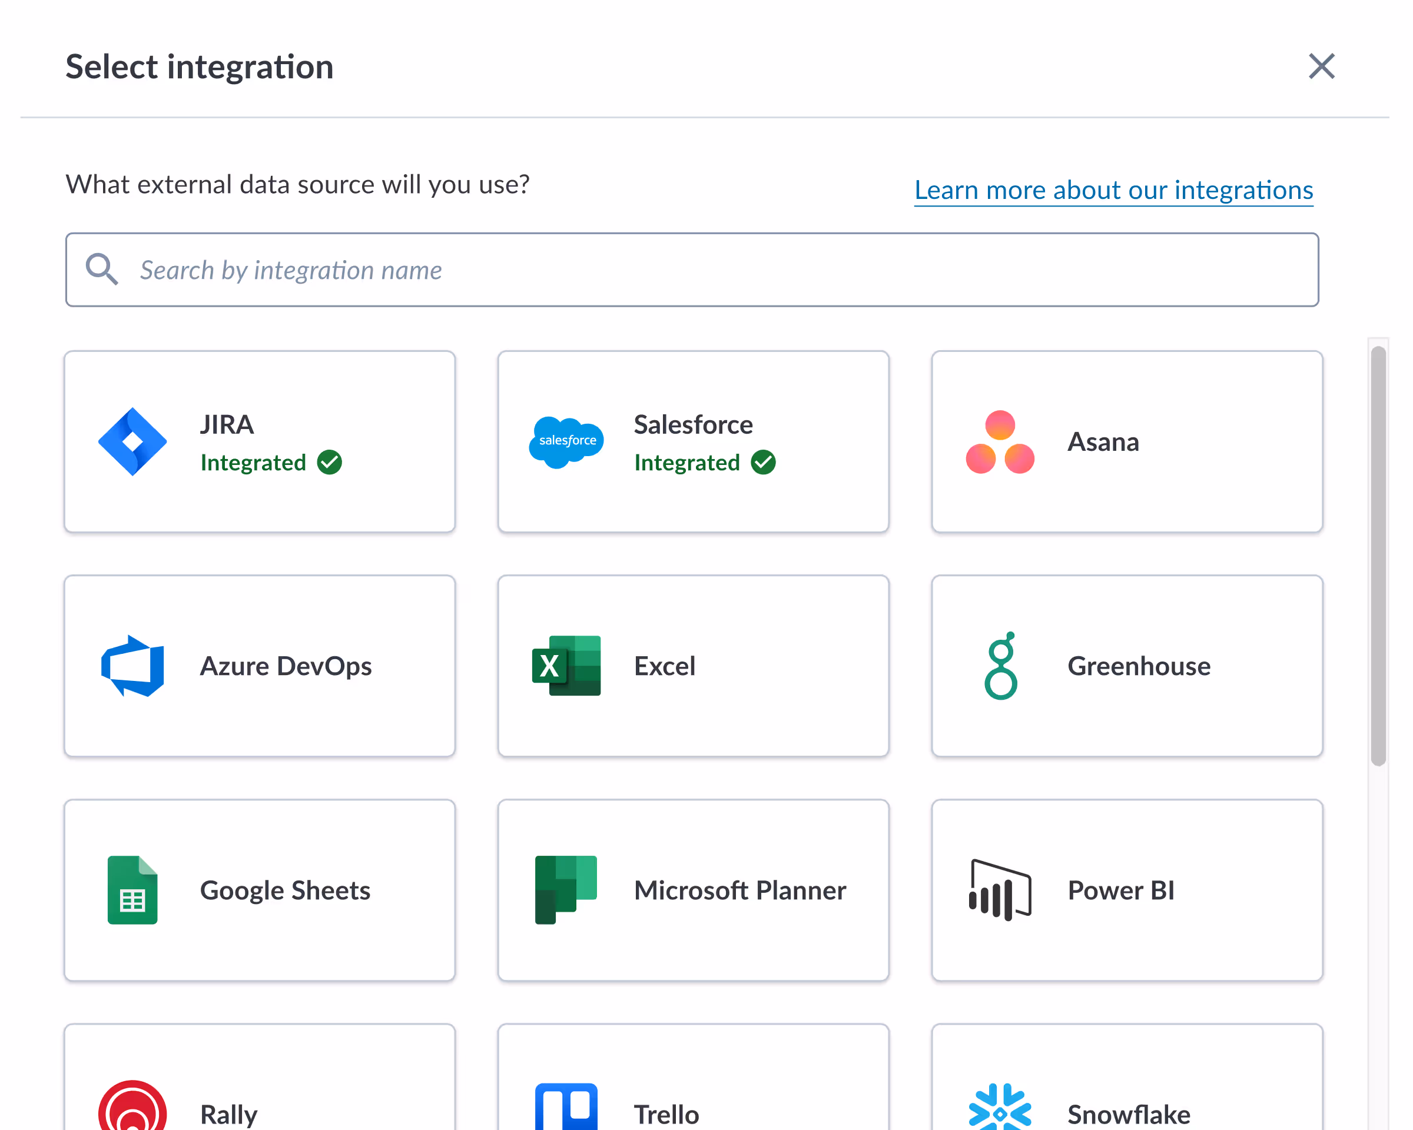Image resolution: width=1413 pixels, height=1130 pixels.
Task: Click the Integrated checkmark on Salesforce
Action: pos(764,462)
